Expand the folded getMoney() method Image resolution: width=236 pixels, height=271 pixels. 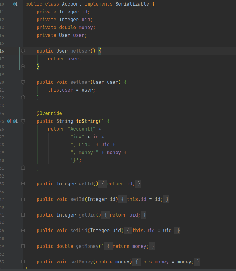23,246
